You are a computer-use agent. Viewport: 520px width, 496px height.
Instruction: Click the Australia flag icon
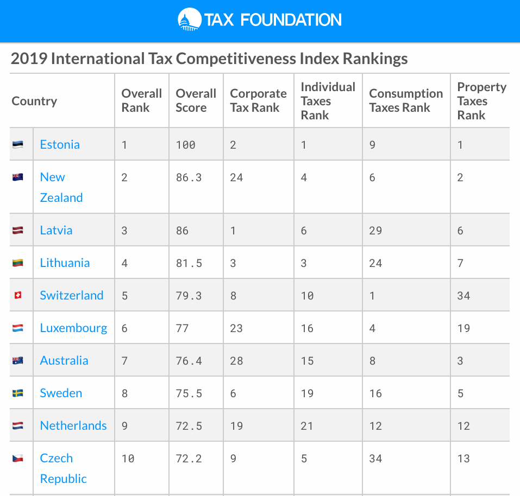pos(18,360)
